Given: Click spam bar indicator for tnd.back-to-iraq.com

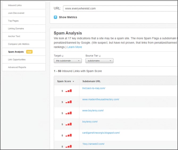Looking at the screenshot, I should 69,91.
